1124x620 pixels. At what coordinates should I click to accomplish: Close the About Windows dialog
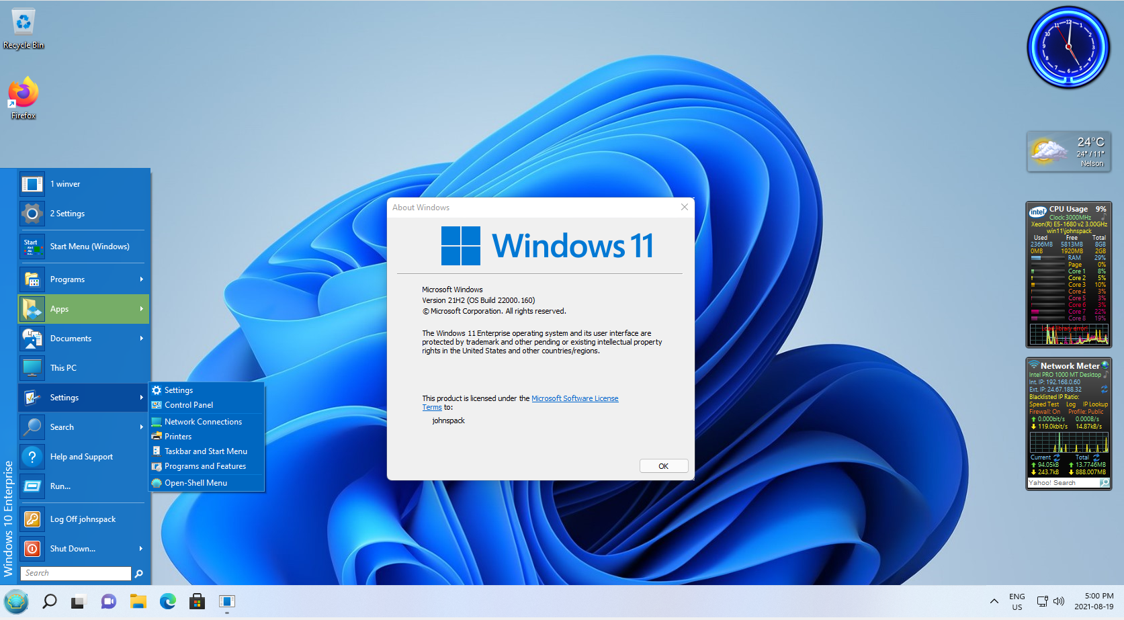[684, 207]
